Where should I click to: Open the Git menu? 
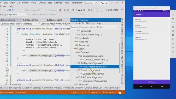pos(18,2)
